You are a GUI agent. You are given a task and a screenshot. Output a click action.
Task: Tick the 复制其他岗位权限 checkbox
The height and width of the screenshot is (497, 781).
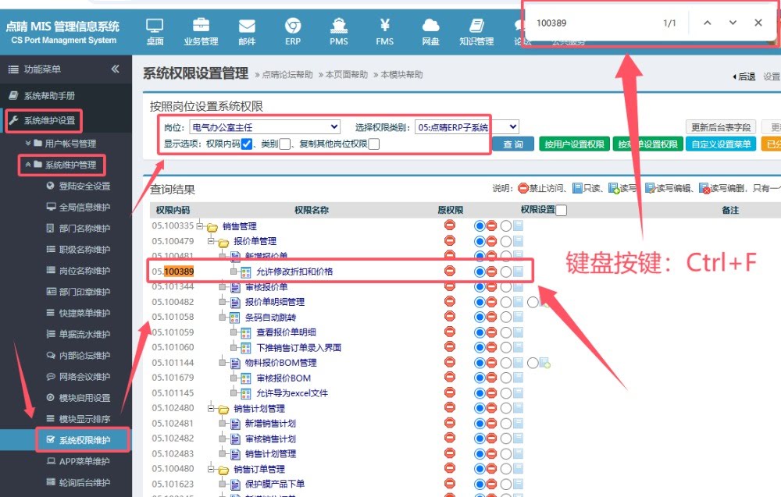[x=374, y=144]
